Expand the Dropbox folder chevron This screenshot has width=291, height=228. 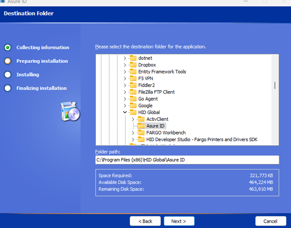point(125,65)
